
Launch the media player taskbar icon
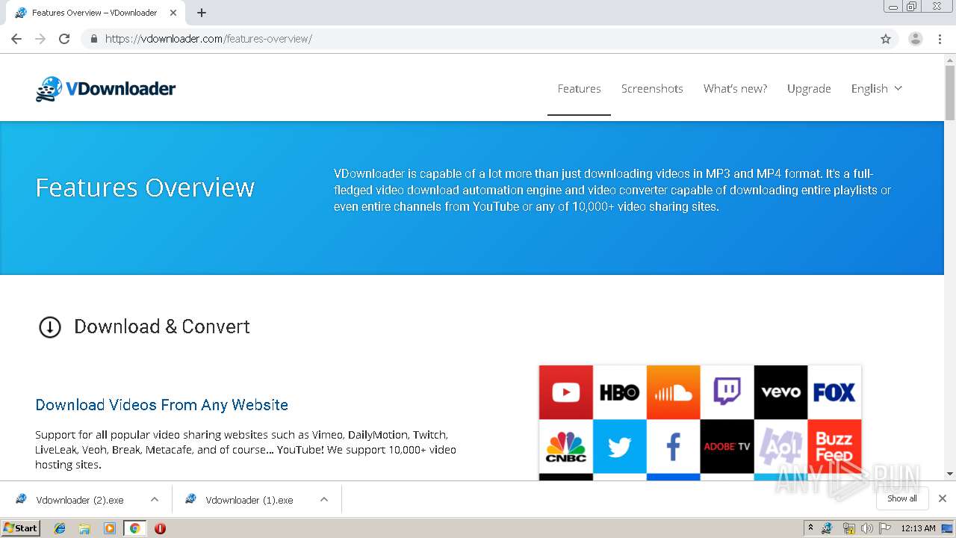tap(110, 528)
